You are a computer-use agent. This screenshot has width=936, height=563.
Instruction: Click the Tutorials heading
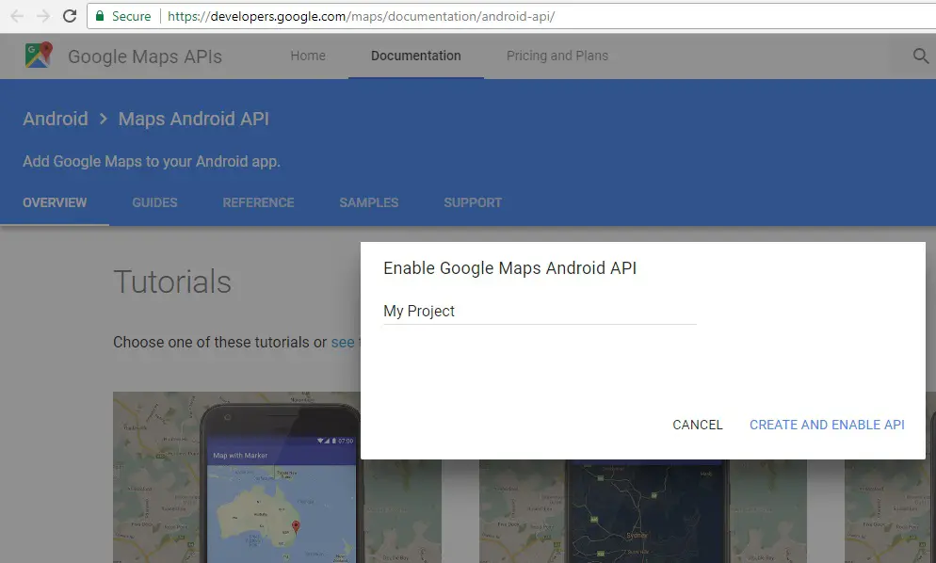pos(172,281)
